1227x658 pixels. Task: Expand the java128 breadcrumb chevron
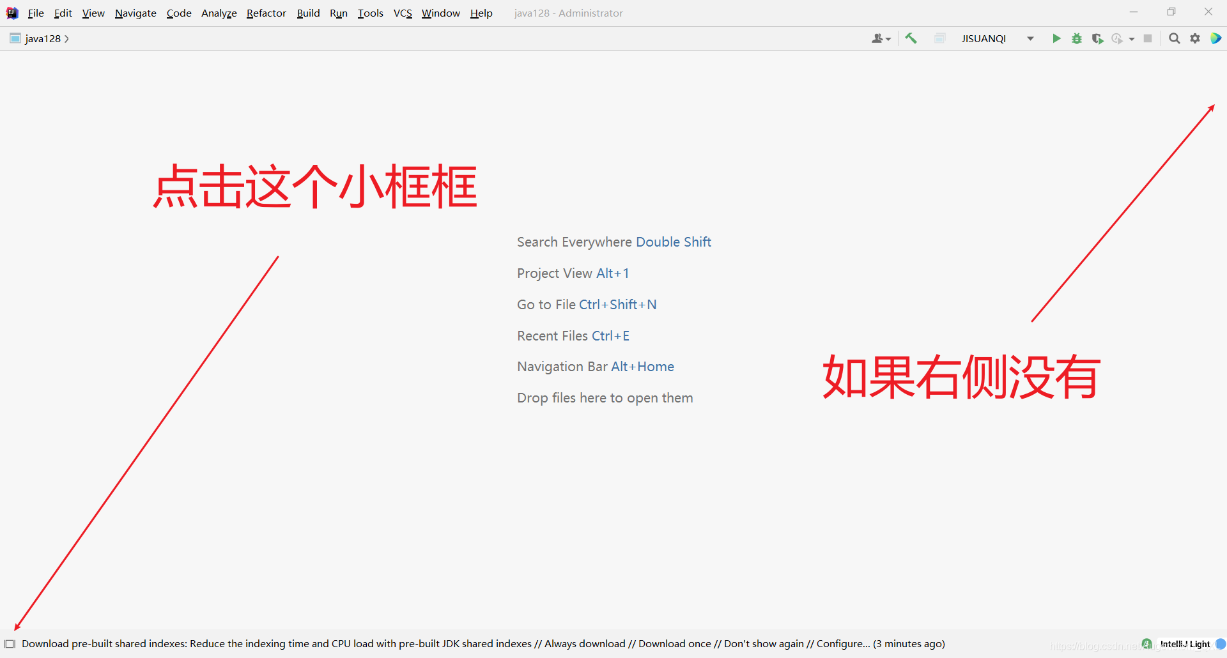[66, 39]
